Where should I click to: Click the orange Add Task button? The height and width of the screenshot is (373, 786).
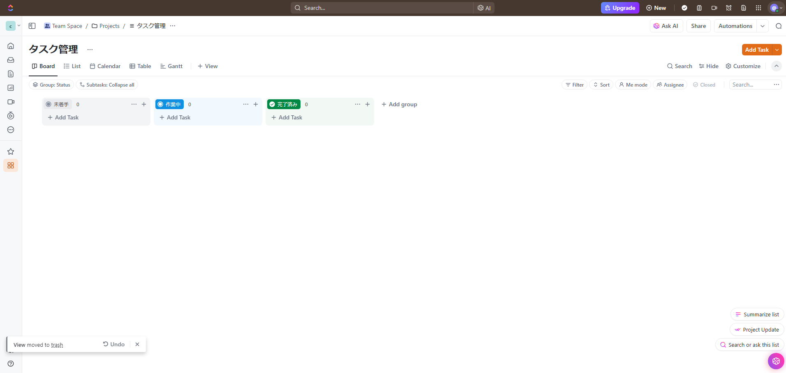(757, 50)
